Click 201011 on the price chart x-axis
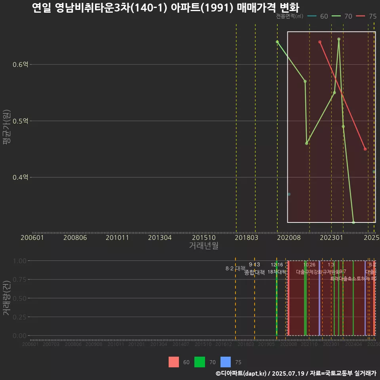This screenshot has width=380, height=380. coord(117,237)
